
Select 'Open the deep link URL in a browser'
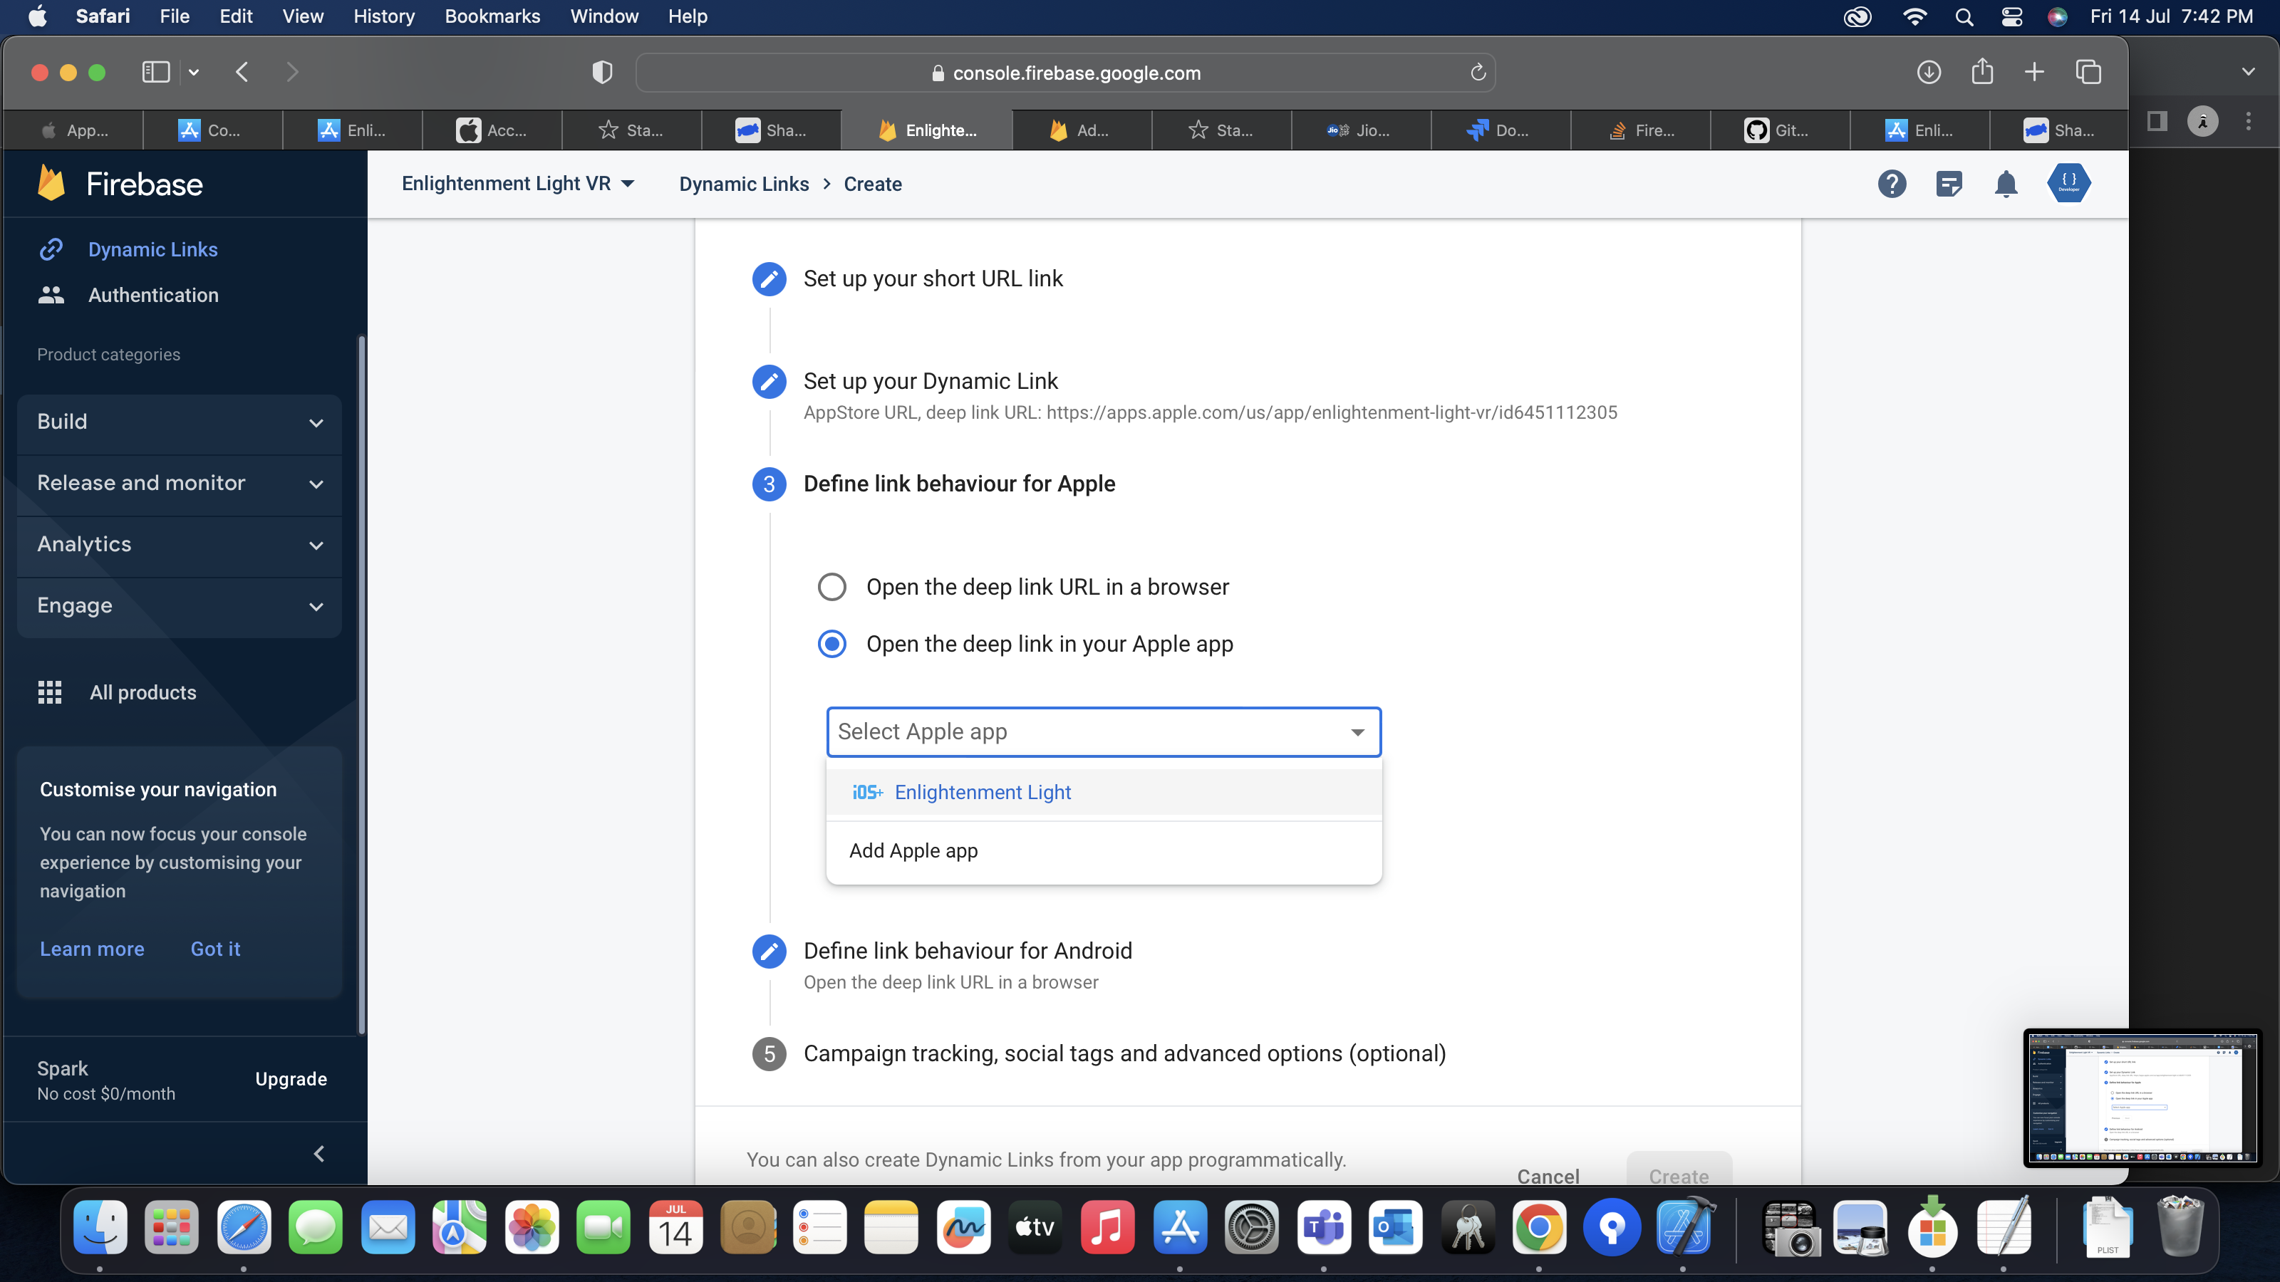[831, 587]
